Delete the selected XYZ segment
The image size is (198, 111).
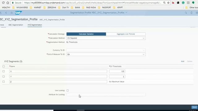(x=190, y=61)
